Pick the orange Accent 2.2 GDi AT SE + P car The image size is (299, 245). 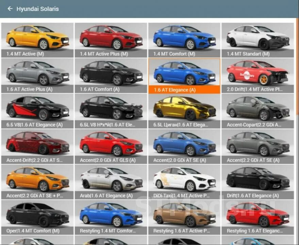click(37, 182)
